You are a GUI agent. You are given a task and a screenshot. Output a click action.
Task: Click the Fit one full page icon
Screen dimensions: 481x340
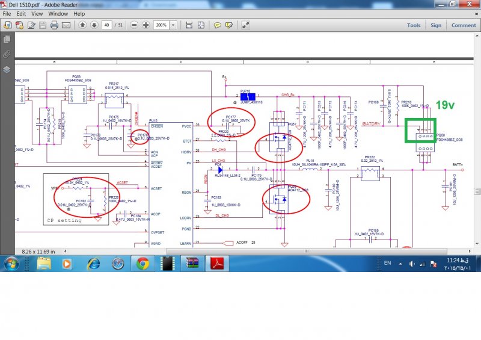point(201,25)
